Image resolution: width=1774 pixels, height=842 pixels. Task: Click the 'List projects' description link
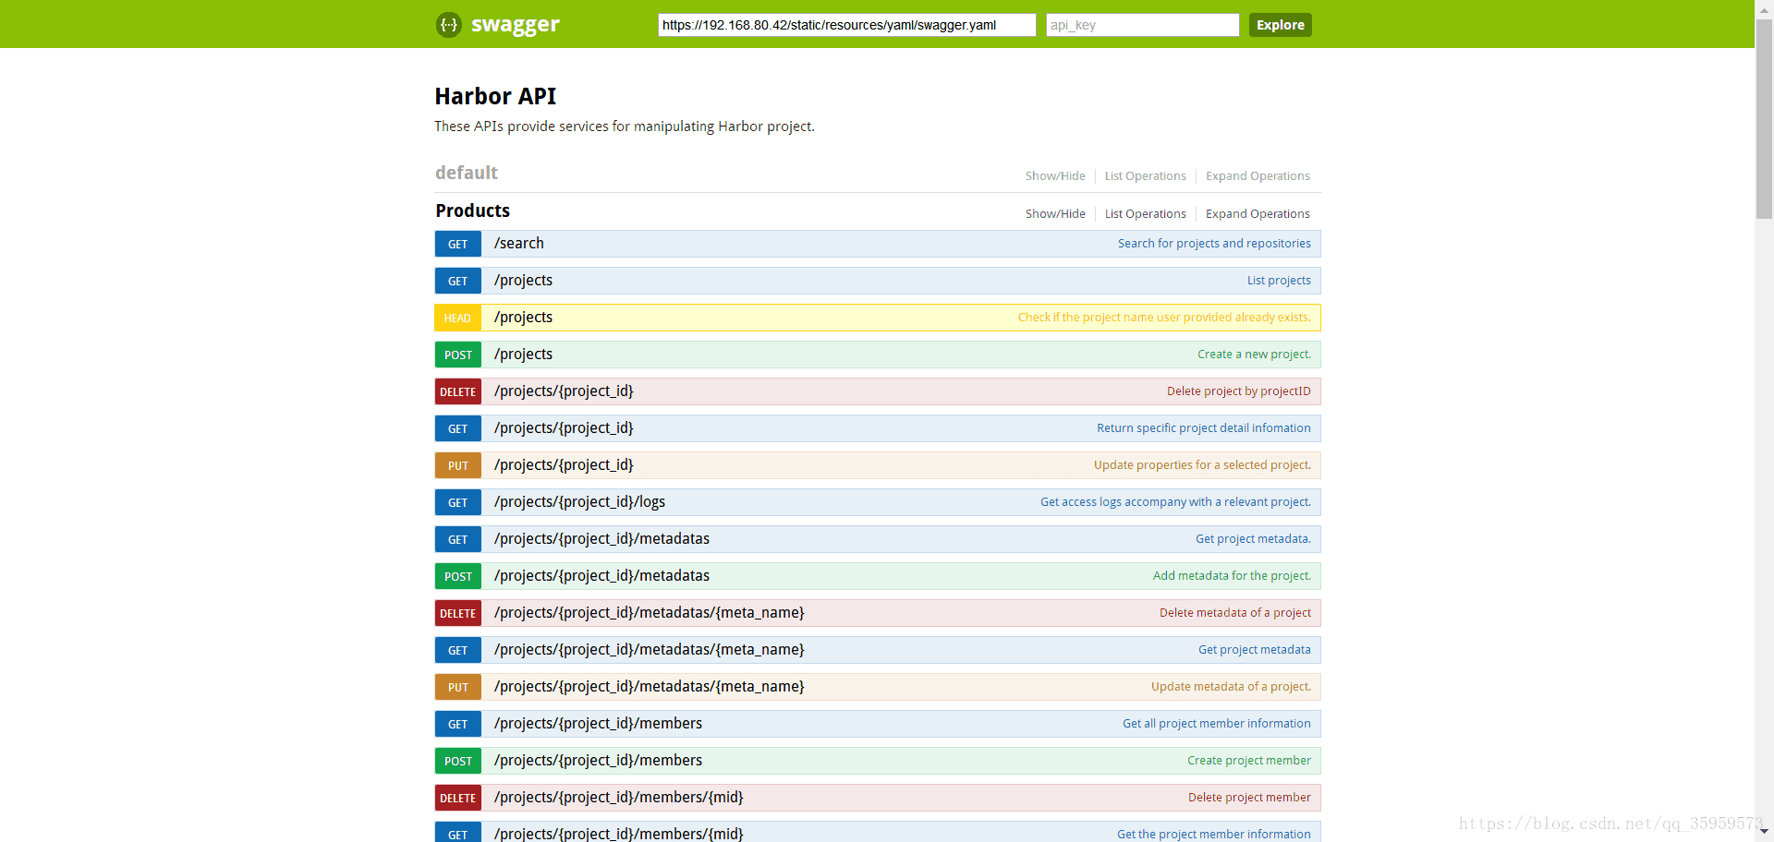1279,281
